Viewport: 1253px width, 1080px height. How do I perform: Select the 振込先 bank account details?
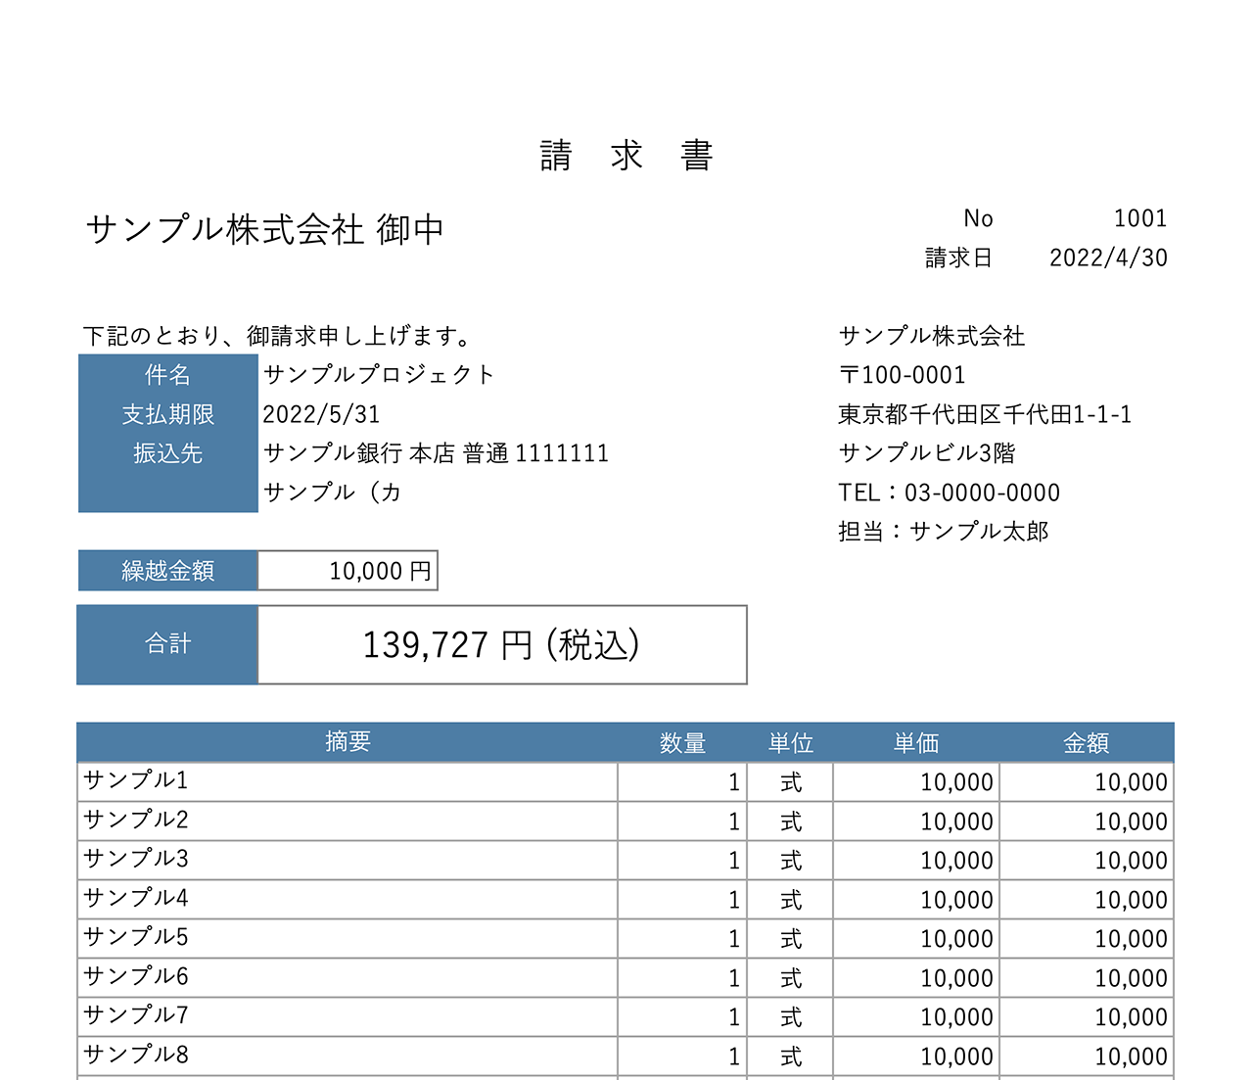click(x=437, y=452)
